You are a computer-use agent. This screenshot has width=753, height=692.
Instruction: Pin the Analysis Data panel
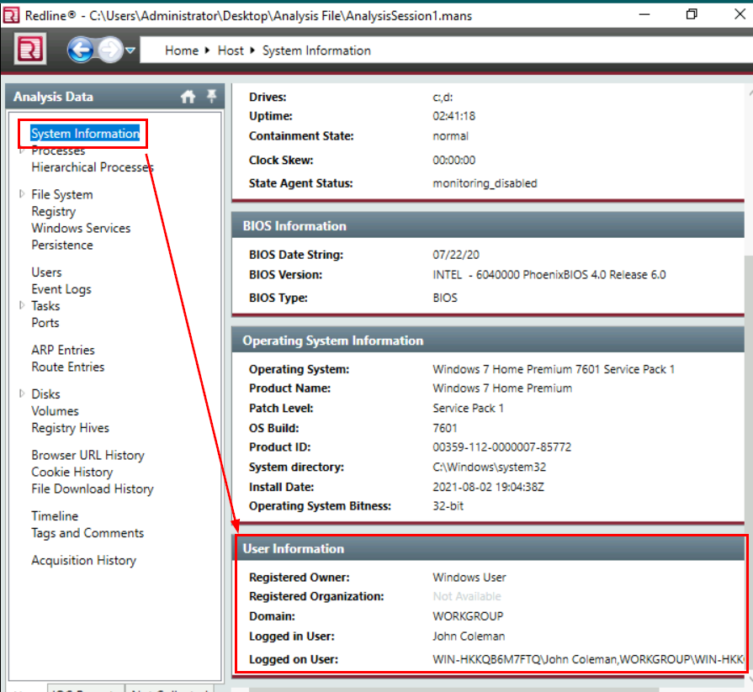[211, 96]
